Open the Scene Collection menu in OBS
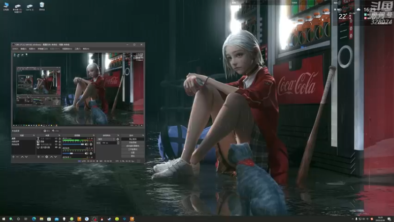Image resolution: width=394 pixels, height=222 pixels. click(67, 49)
